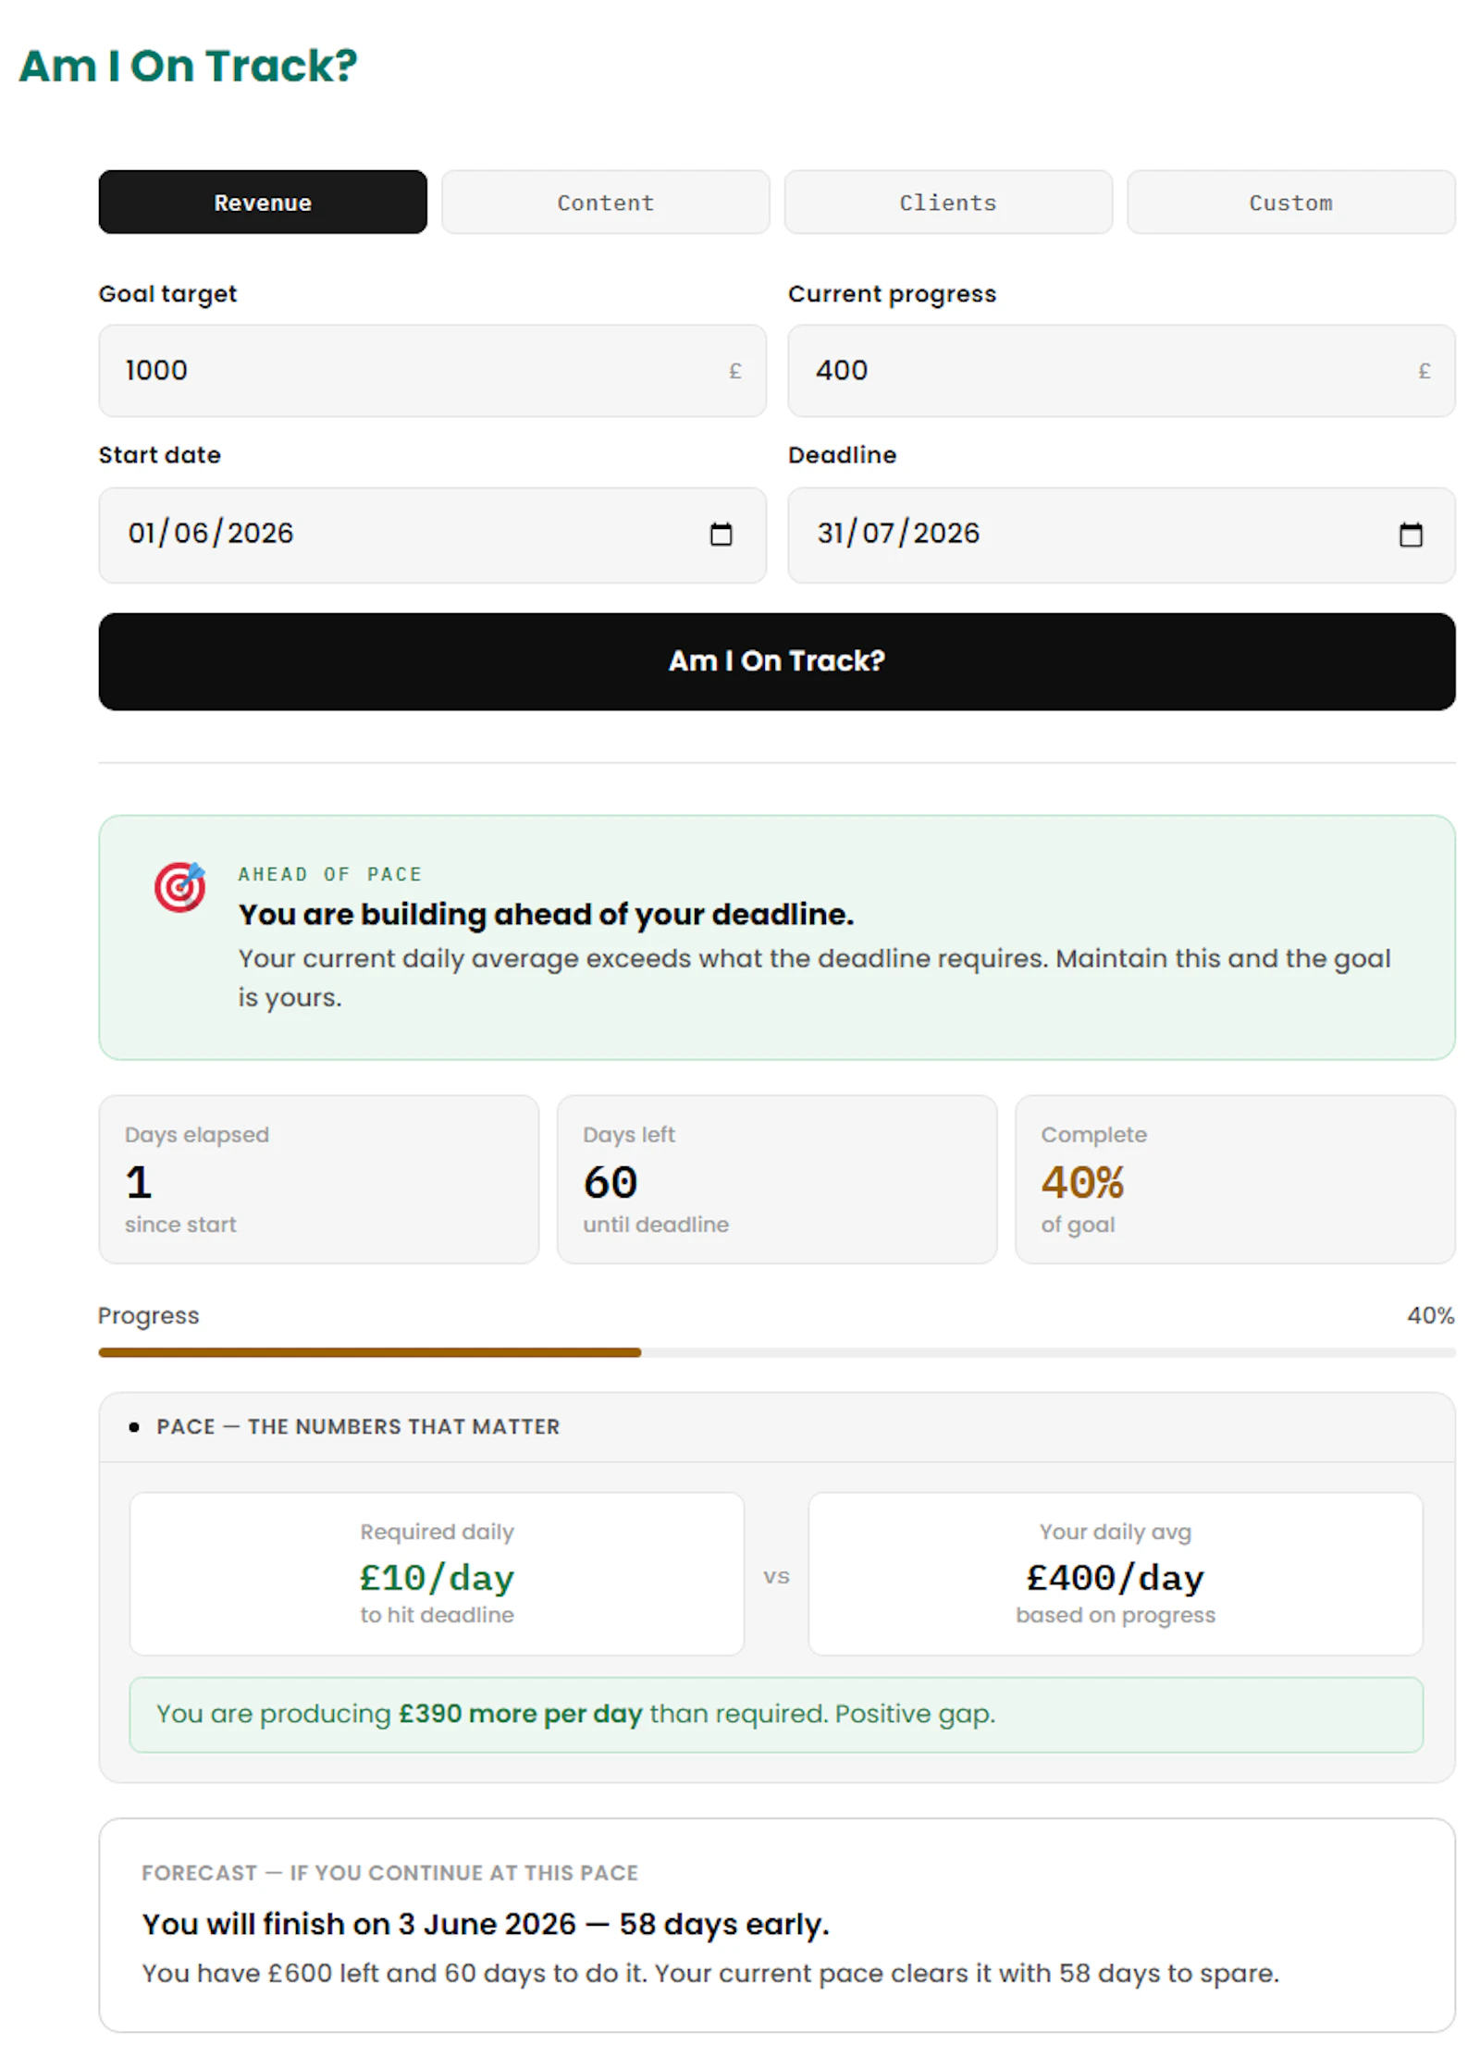Click the Goal target label
The image size is (1480, 2045).
167,294
